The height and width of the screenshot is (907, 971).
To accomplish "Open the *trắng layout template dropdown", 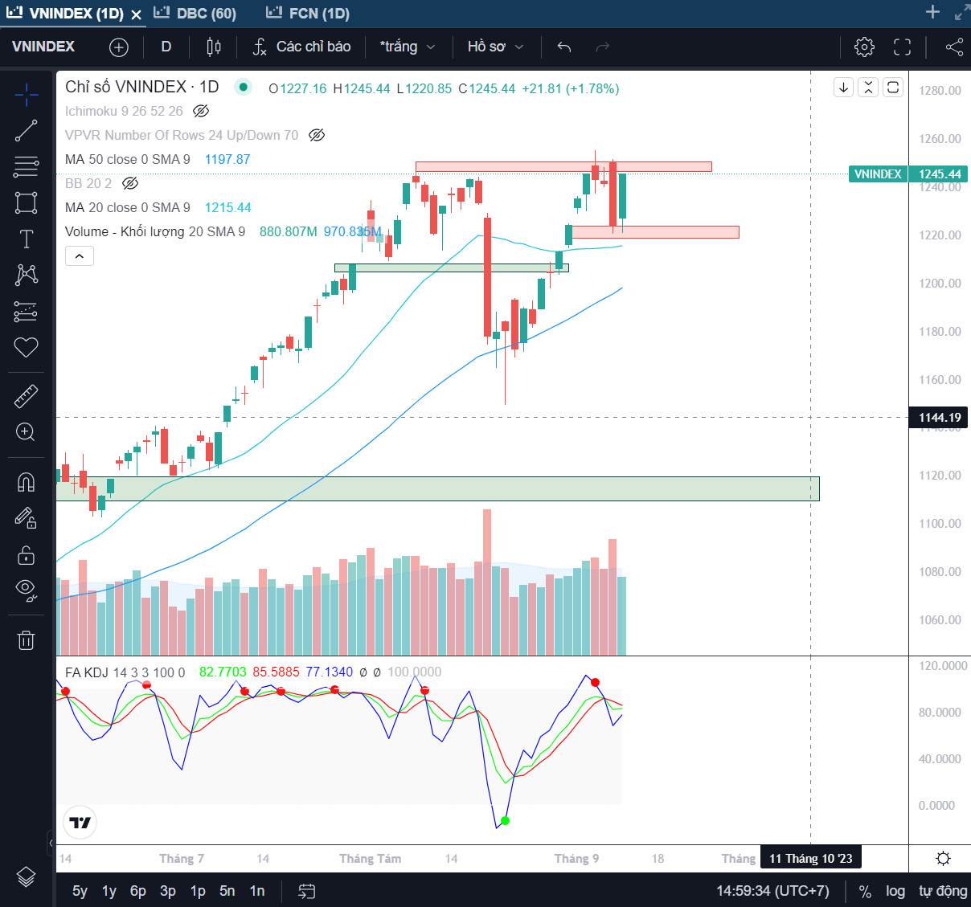I will coord(407,47).
